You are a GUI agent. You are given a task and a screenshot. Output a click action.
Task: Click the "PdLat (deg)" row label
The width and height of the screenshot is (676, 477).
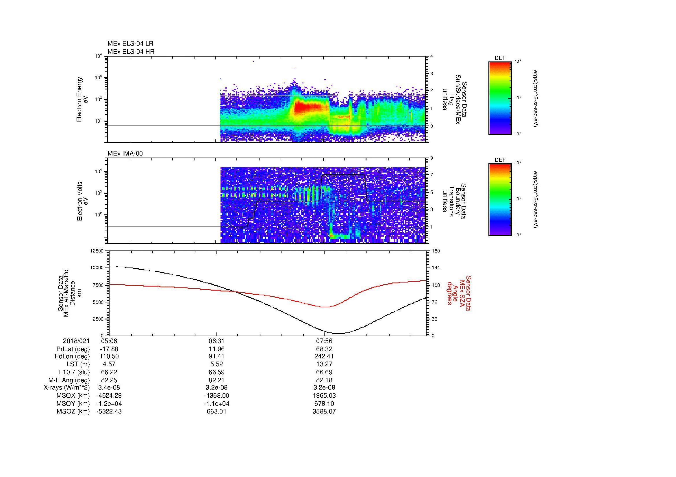coord(73,349)
